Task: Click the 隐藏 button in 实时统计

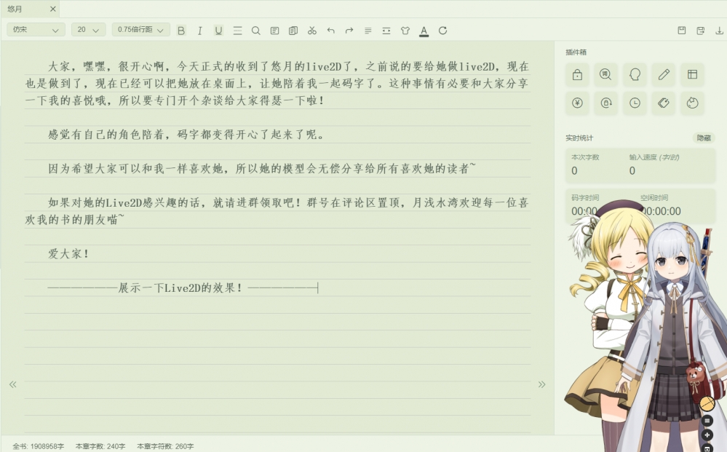Action: click(703, 138)
